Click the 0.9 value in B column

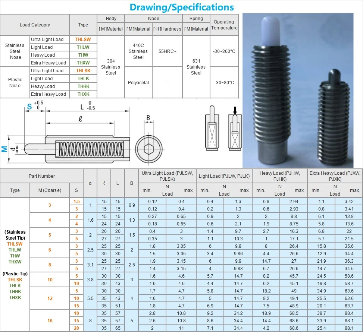pos(132,205)
